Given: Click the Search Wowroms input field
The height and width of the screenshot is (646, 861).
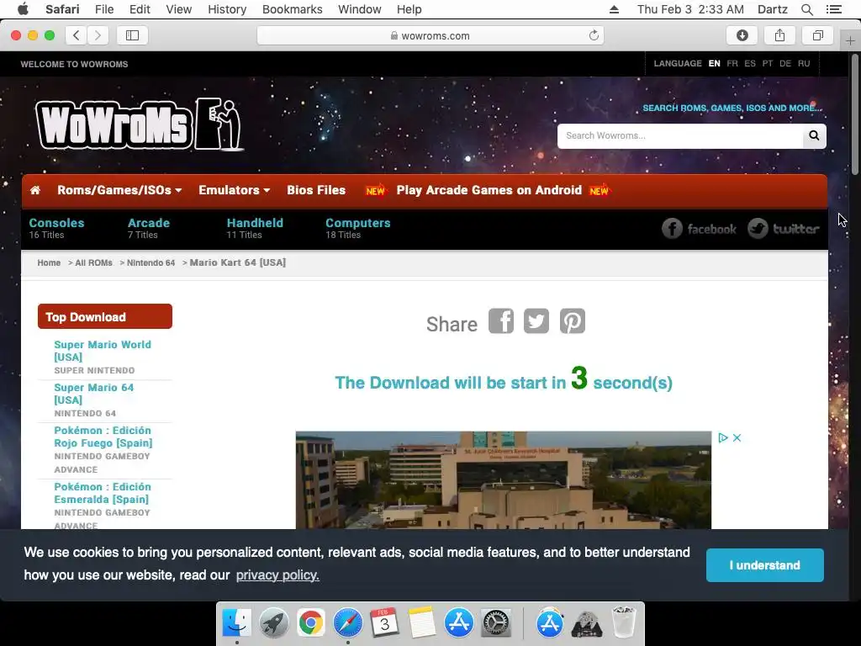Looking at the screenshot, I should click(x=680, y=135).
